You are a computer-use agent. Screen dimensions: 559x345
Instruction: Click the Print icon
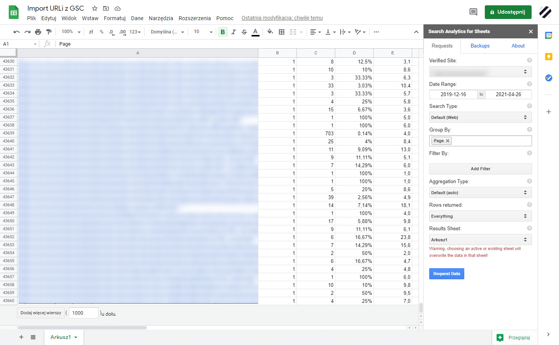point(38,32)
